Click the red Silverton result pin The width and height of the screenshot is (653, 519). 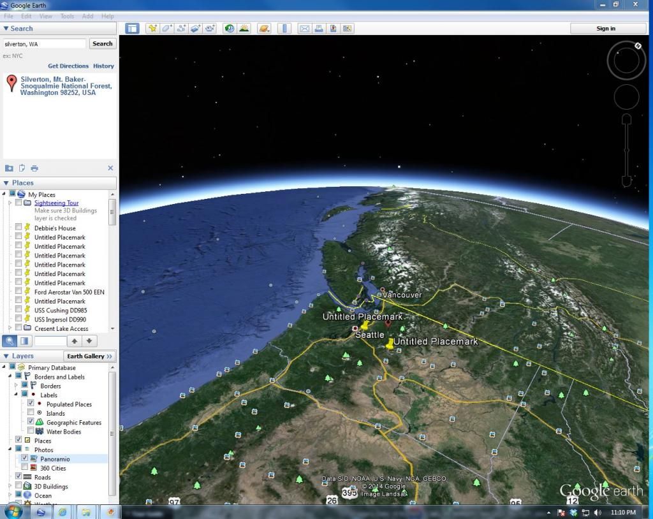point(11,83)
